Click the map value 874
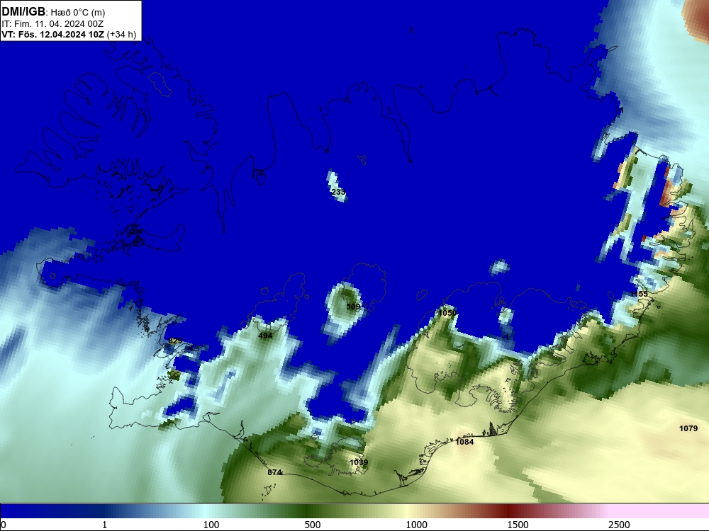The image size is (709, 531). (x=274, y=472)
